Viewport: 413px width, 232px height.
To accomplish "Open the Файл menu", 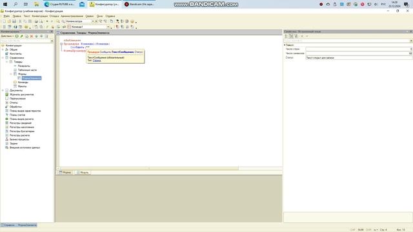I will coord(6,16).
